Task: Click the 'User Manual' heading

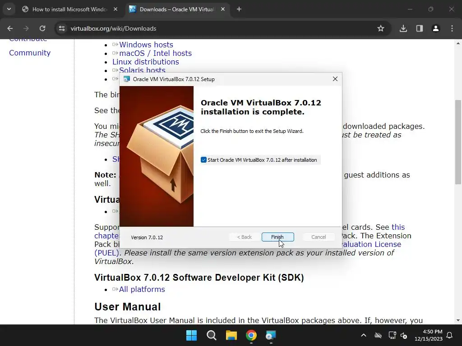Action: 128,306
